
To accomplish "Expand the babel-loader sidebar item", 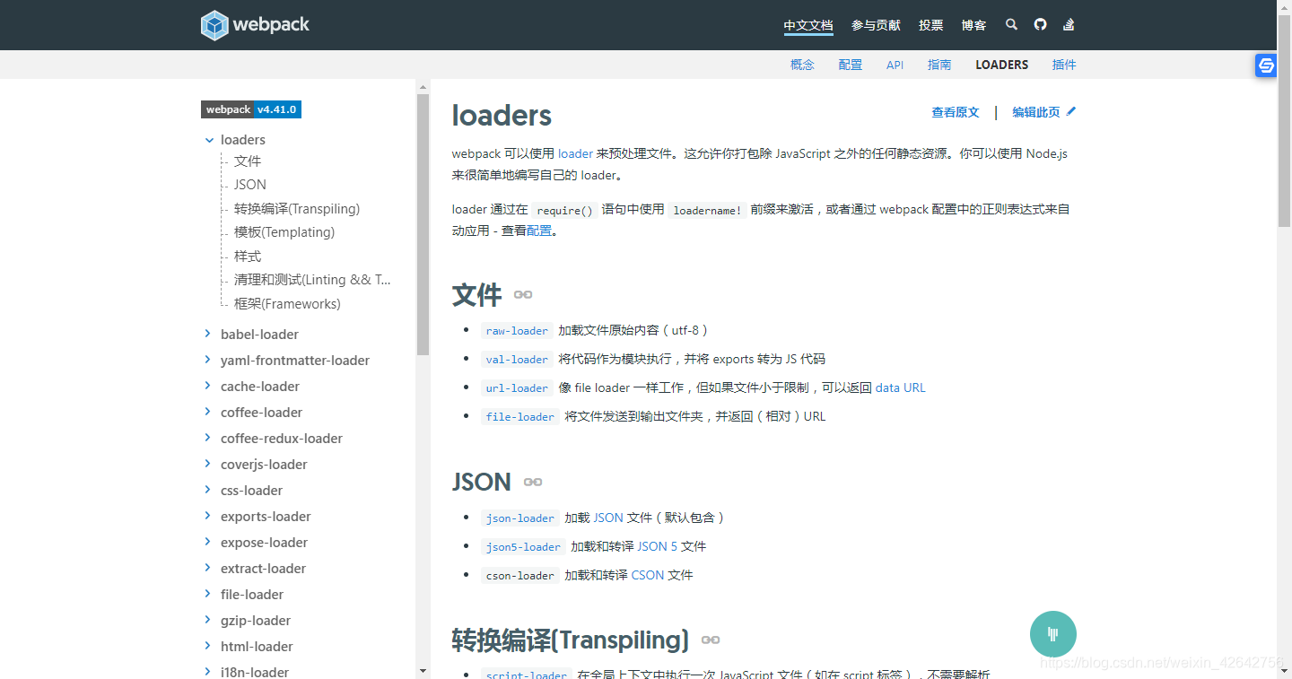I will pos(209,334).
